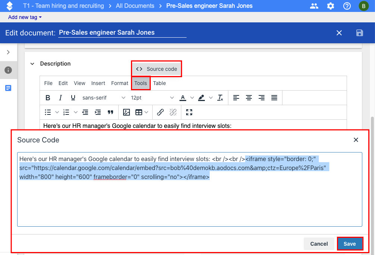Open the Format menu
Viewport: 375px width, 255px height.
pos(119,83)
